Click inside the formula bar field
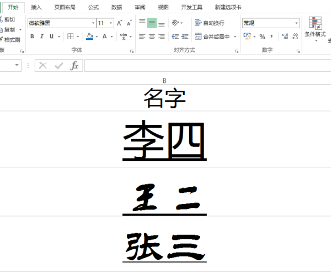Image resolution: width=331 pixels, height=273 pixels. [208, 66]
